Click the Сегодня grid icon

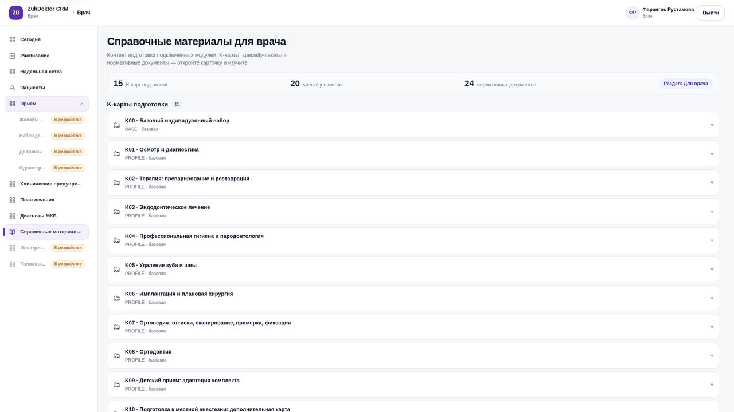coord(12,39)
